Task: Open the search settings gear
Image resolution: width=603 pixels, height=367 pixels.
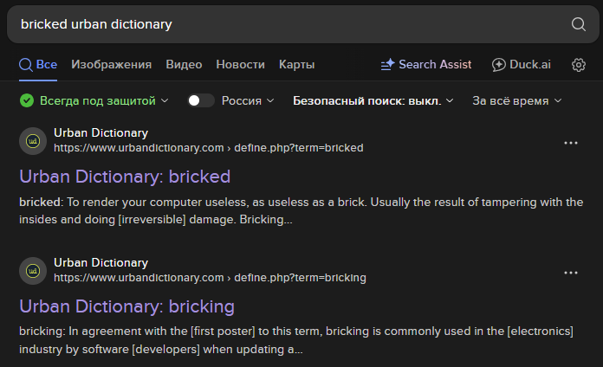Action: [x=579, y=65]
